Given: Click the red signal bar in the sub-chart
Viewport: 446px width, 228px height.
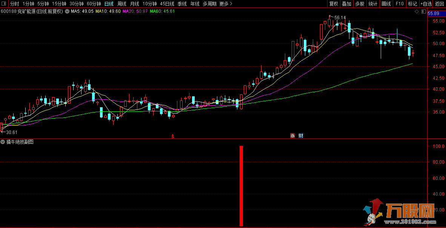Looking at the screenshot, I should coord(241,186).
